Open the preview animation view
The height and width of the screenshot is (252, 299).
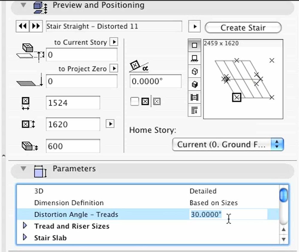[194, 97]
